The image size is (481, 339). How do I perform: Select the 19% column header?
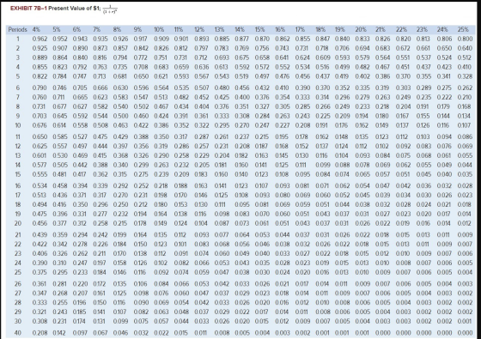[x=340, y=30]
